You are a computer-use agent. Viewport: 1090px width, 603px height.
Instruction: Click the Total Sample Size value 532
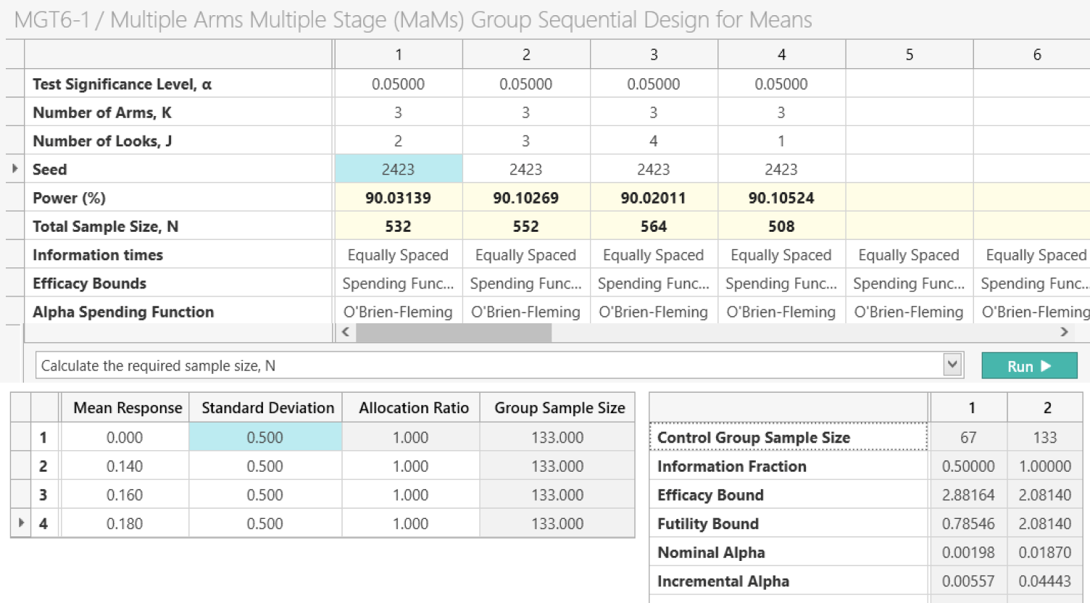coord(397,225)
